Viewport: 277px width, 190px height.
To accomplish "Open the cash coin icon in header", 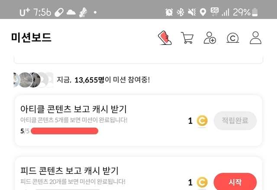I will click(x=233, y=38).
